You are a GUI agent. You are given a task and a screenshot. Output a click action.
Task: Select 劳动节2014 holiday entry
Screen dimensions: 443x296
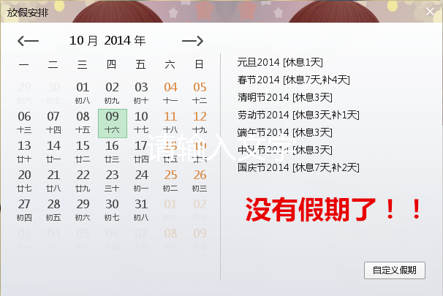coord(298,115)
